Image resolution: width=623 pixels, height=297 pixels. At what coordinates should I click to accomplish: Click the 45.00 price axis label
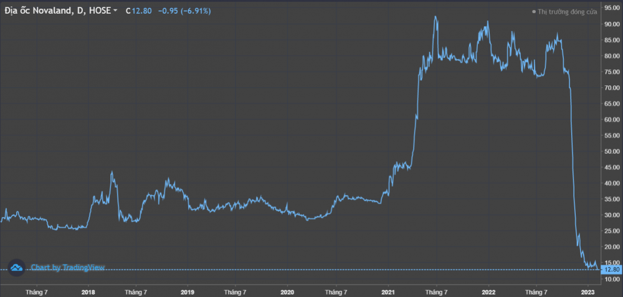(x=612, y=167)
